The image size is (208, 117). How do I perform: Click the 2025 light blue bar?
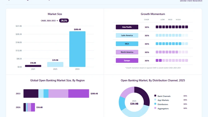point(55,65)
